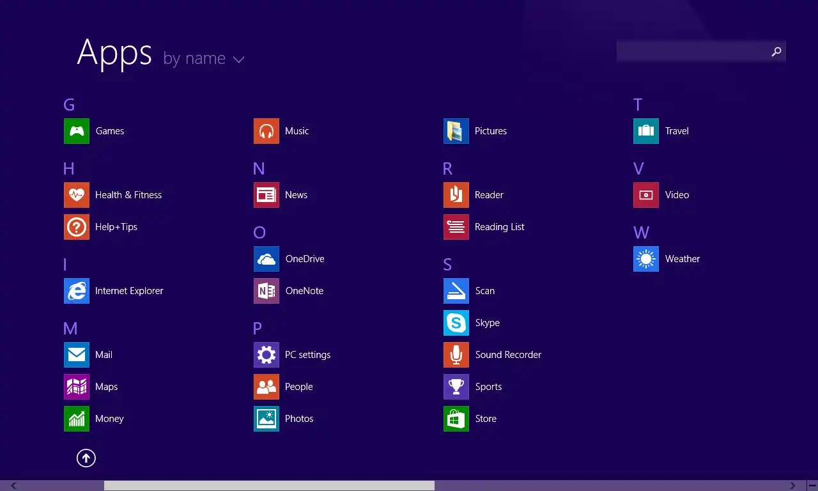Open the 'by name' sort dropdown
Image resolution: width=818 pixels, height=491 pixels.
click(204, 59)
